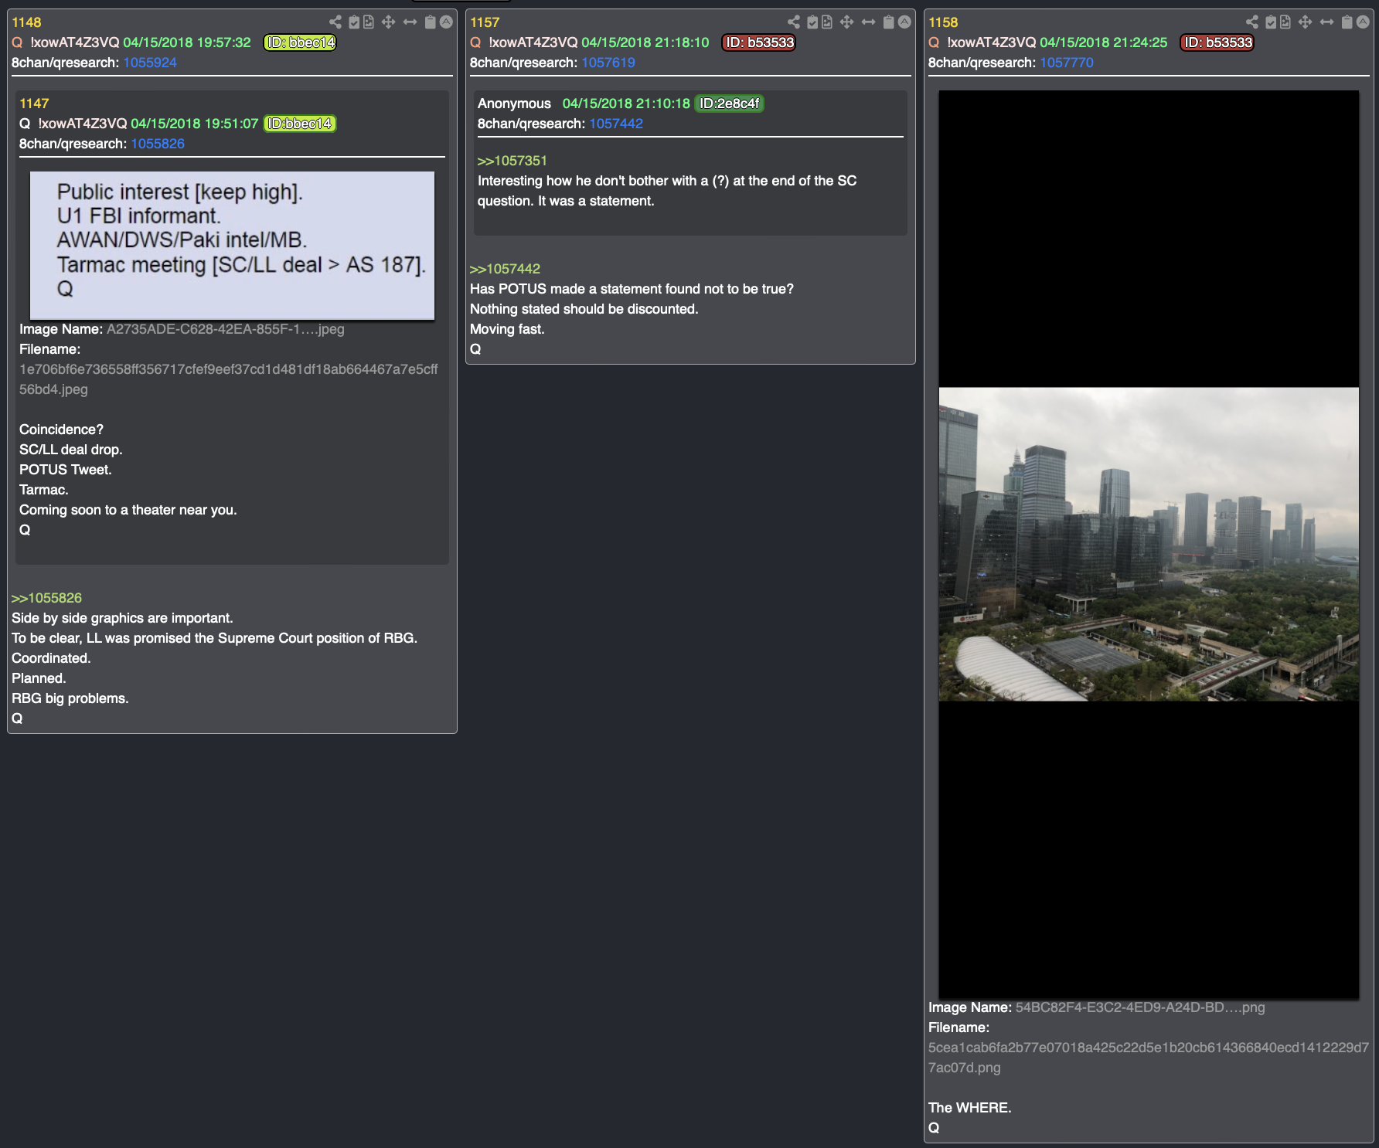Click the post number 1158 heading

pyautogui.click(x=943, y=22)
